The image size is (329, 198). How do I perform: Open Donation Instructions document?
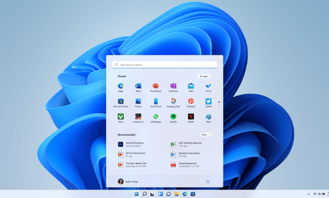[185, 155]
